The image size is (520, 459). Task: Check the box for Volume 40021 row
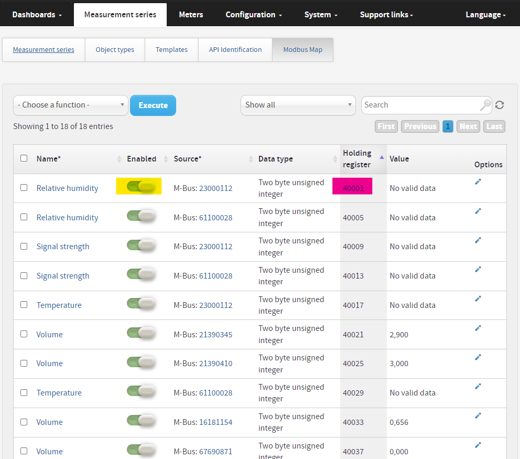tap(24, 334)
